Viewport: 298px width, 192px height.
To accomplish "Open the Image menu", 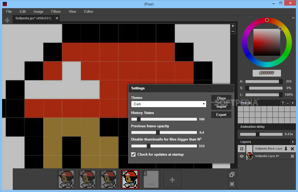I will [x=38, y=12].
